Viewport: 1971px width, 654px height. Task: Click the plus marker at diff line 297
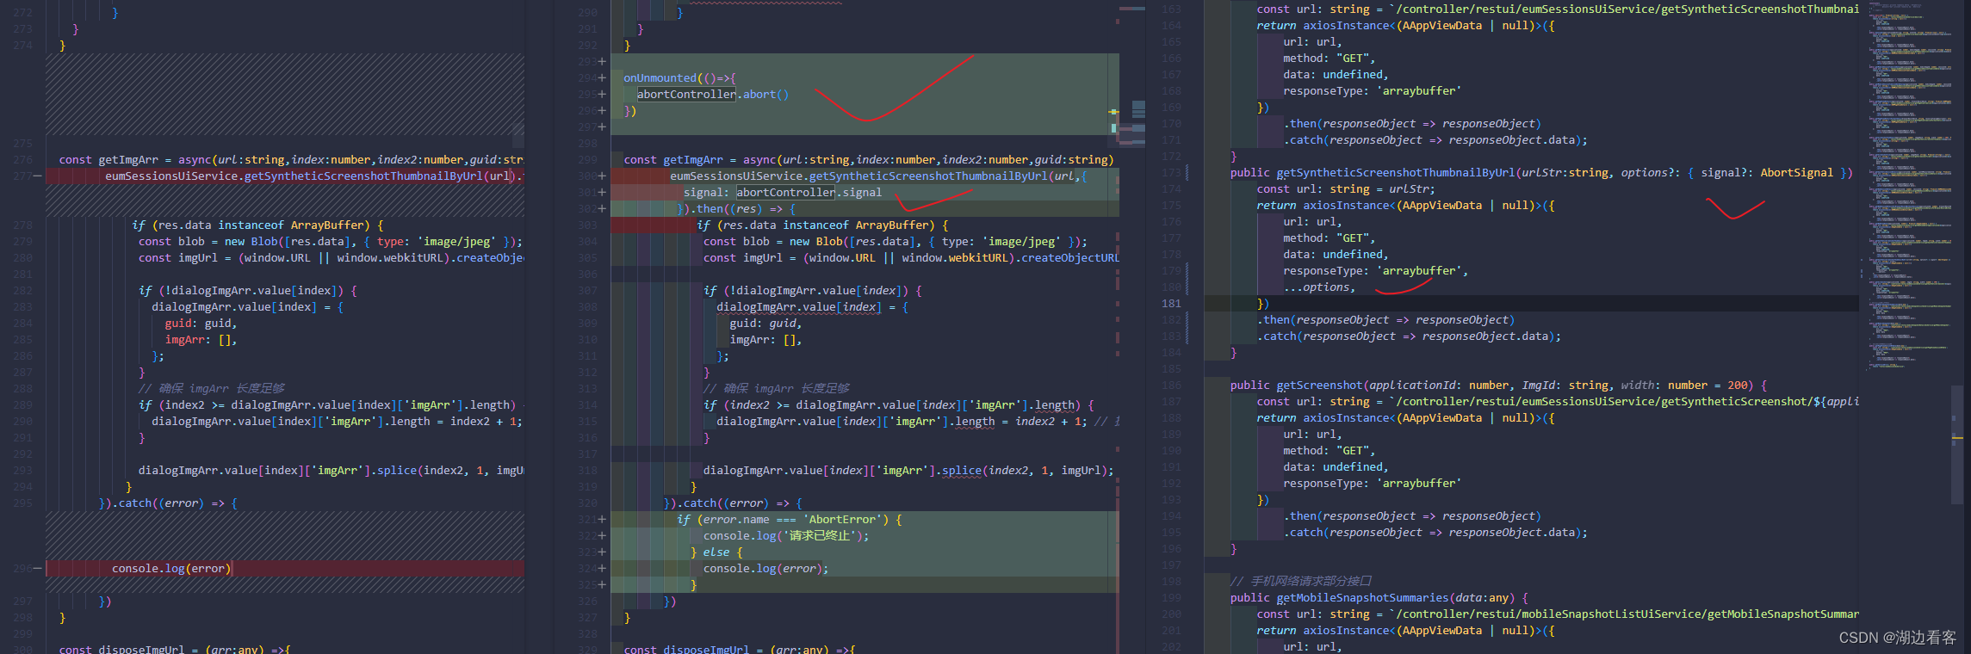602,126
